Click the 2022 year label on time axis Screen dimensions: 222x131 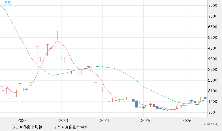click(22, 121)
